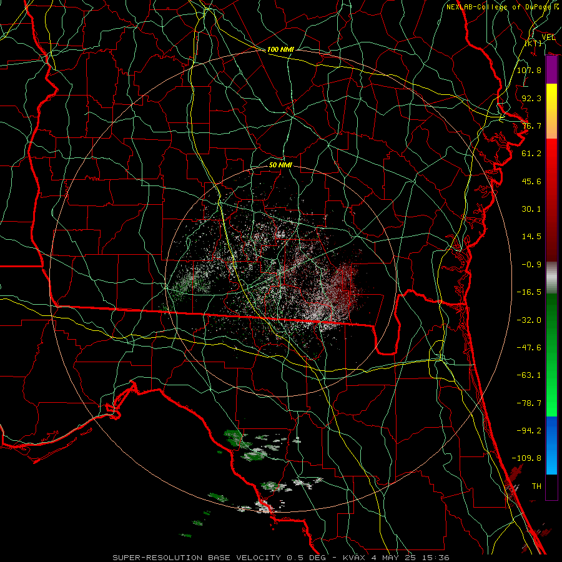Click the purple segment of the color scale
Screen dimensions: 562x562
(551, 70)
